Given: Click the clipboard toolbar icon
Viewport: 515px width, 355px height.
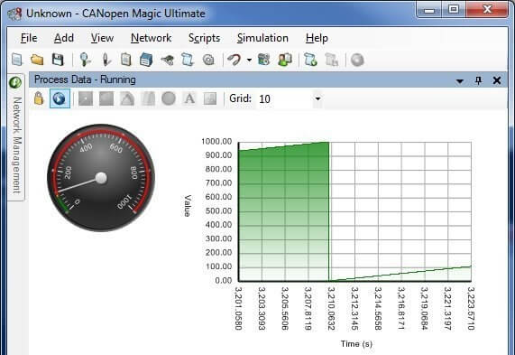Looking at the screenshot, I should (125, 60).
